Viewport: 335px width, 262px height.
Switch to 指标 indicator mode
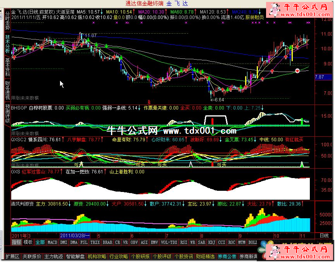(16, 242)
